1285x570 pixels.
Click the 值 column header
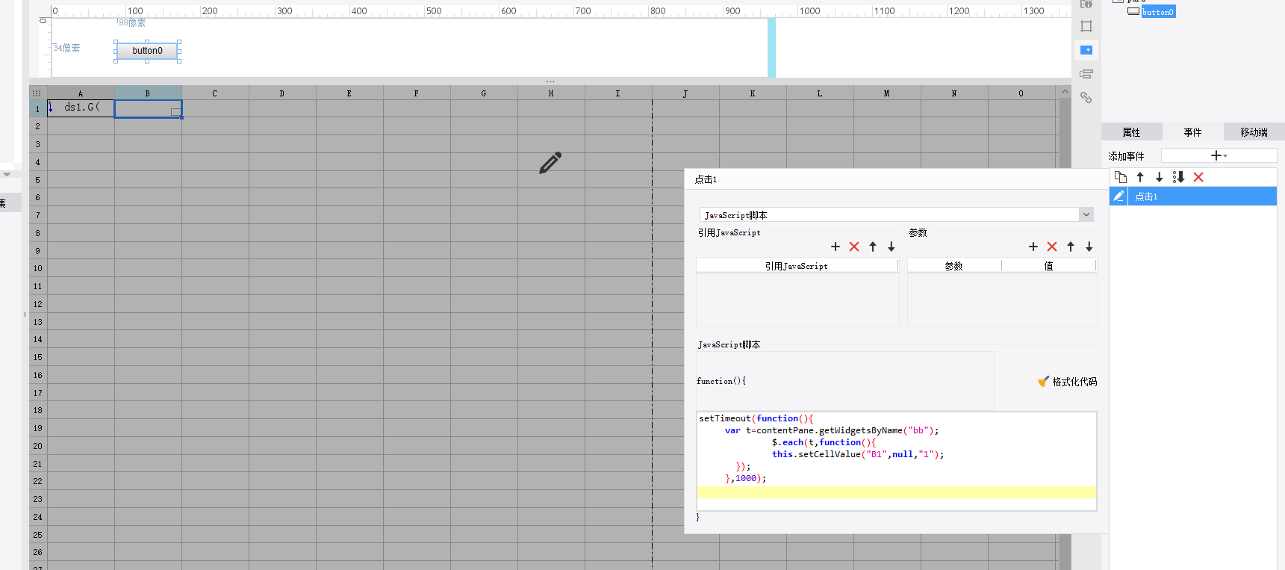[x=1049, y=265]
